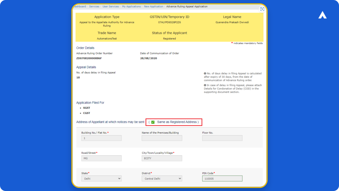Click the date 28/08/2020 value

(x=149, y=58)
